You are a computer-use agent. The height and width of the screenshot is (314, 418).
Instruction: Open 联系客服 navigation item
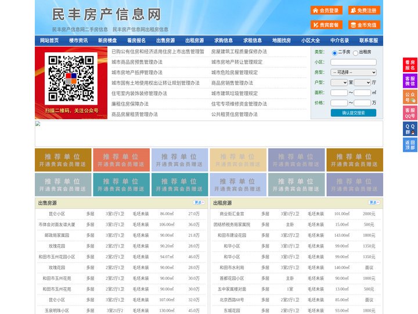coord(369,41)
